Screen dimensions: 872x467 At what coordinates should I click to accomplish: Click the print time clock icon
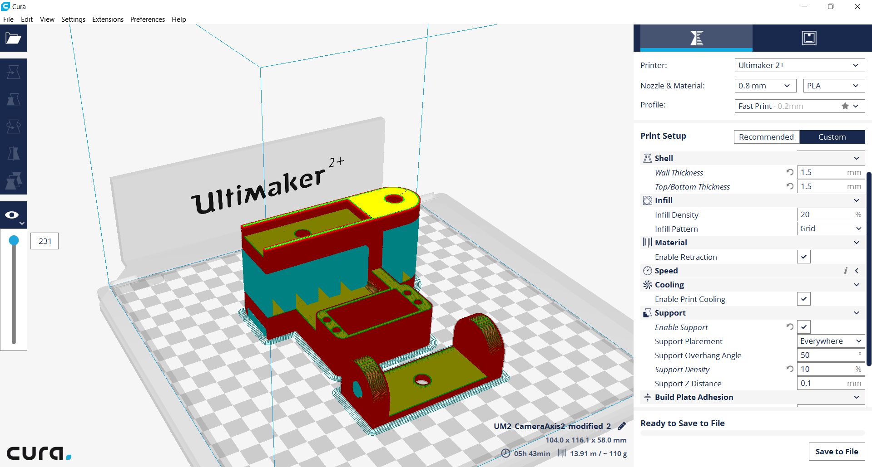505,453
